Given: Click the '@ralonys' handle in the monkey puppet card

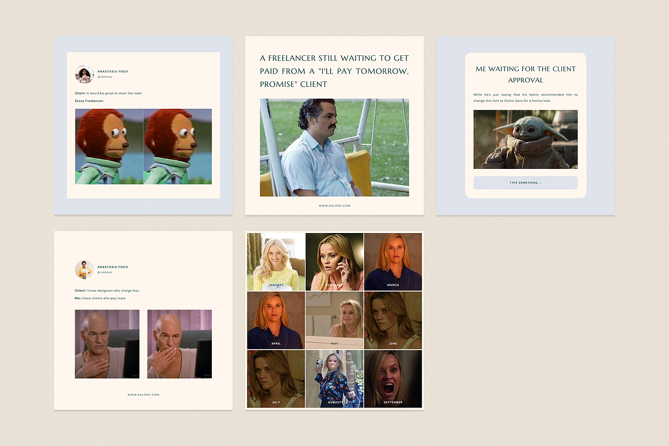Looking at the screenshot, I should pos(104,77).
